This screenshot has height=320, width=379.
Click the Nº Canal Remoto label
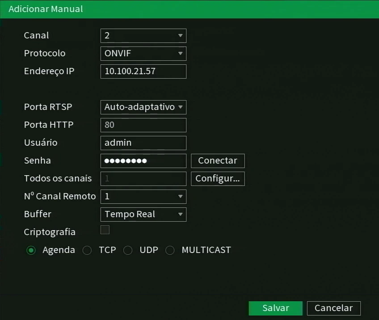(x=60, y=196)
